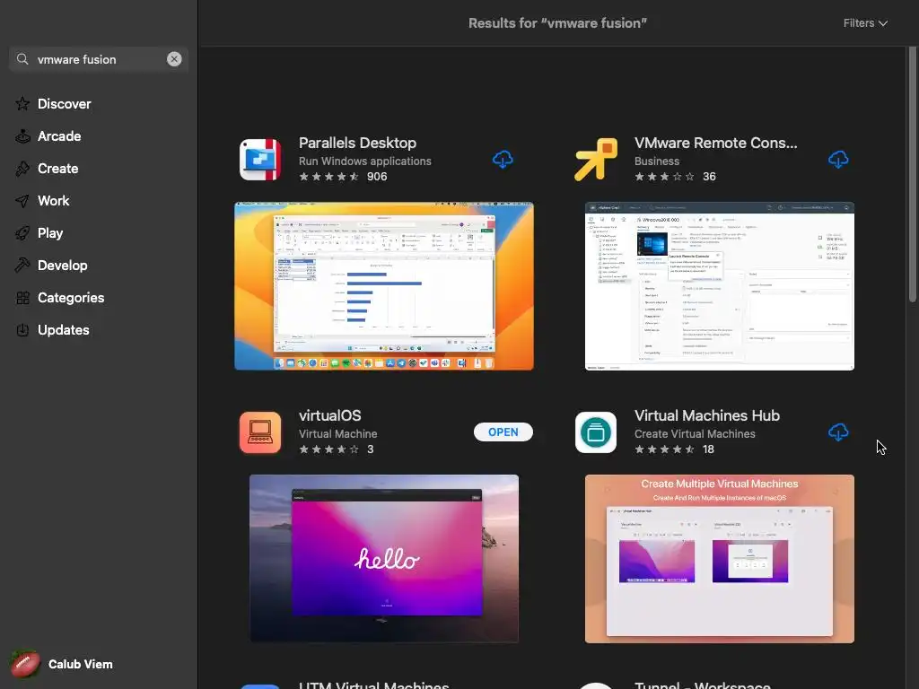Open the Virtual Machines Hub title link
Screen dimensions: 919x689
pyautogui.click(x=707, y=415)
